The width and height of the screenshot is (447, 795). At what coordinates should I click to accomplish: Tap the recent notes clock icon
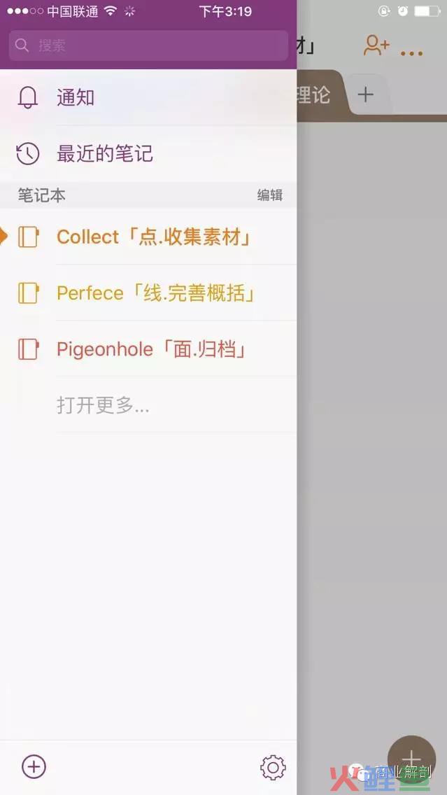point(28,154)
